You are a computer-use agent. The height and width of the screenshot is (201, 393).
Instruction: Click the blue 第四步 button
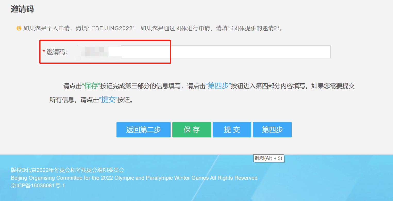point(272,130)
